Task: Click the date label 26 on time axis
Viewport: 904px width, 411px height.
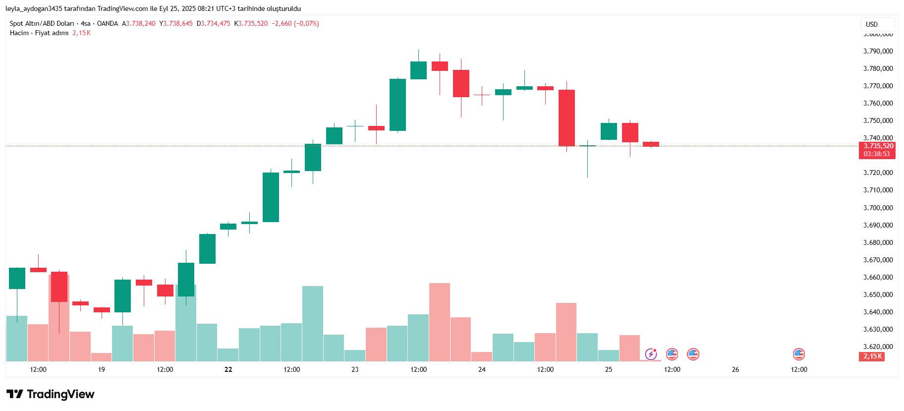Action: coord(735,369)
